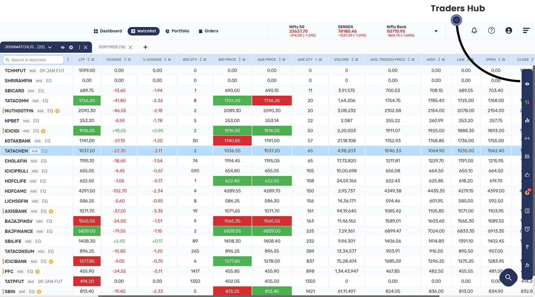
Task: Open the VOLUME column menu icon
Action: tap(357, 60)
